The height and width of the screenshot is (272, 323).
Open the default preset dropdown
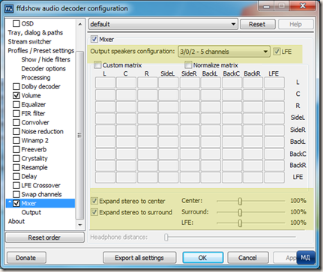163,24
